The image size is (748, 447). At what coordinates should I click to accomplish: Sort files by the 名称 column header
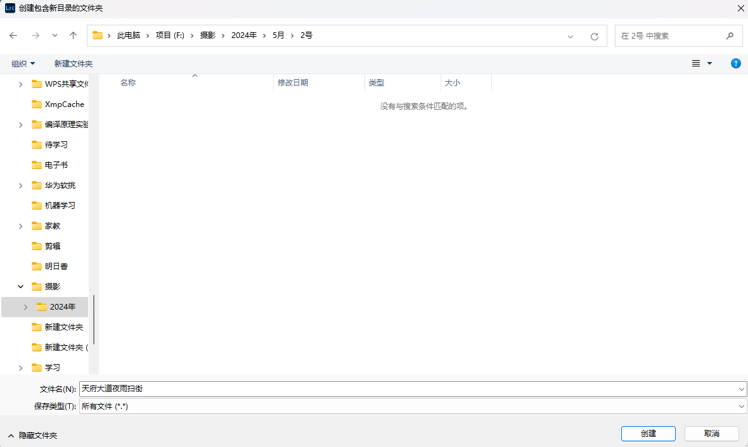click(127, 82)
